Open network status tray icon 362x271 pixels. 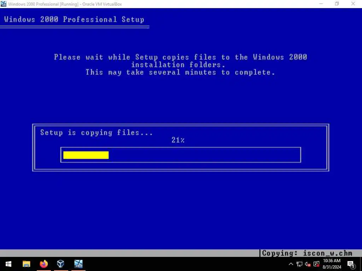tap(299, 264)
